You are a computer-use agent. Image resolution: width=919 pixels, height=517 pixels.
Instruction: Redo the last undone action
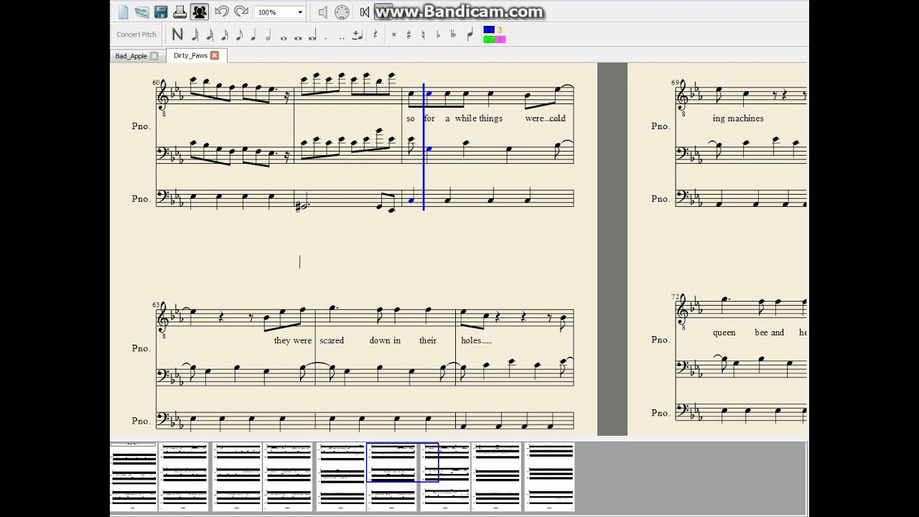pyautogui.click(x=241, y=12)
